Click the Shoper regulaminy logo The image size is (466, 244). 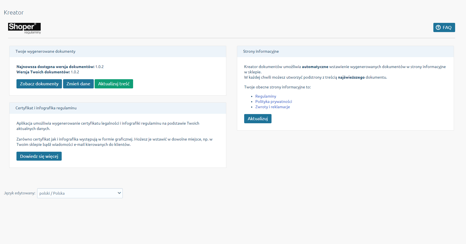(25, 28)
